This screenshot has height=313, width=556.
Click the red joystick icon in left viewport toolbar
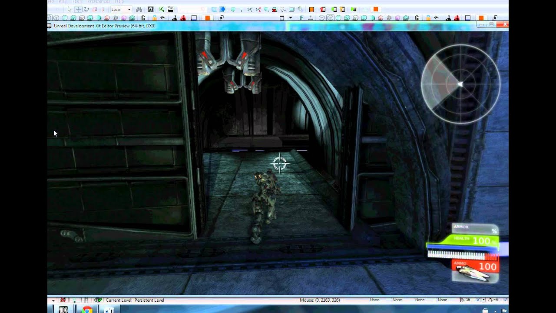(x=183, y=18)
